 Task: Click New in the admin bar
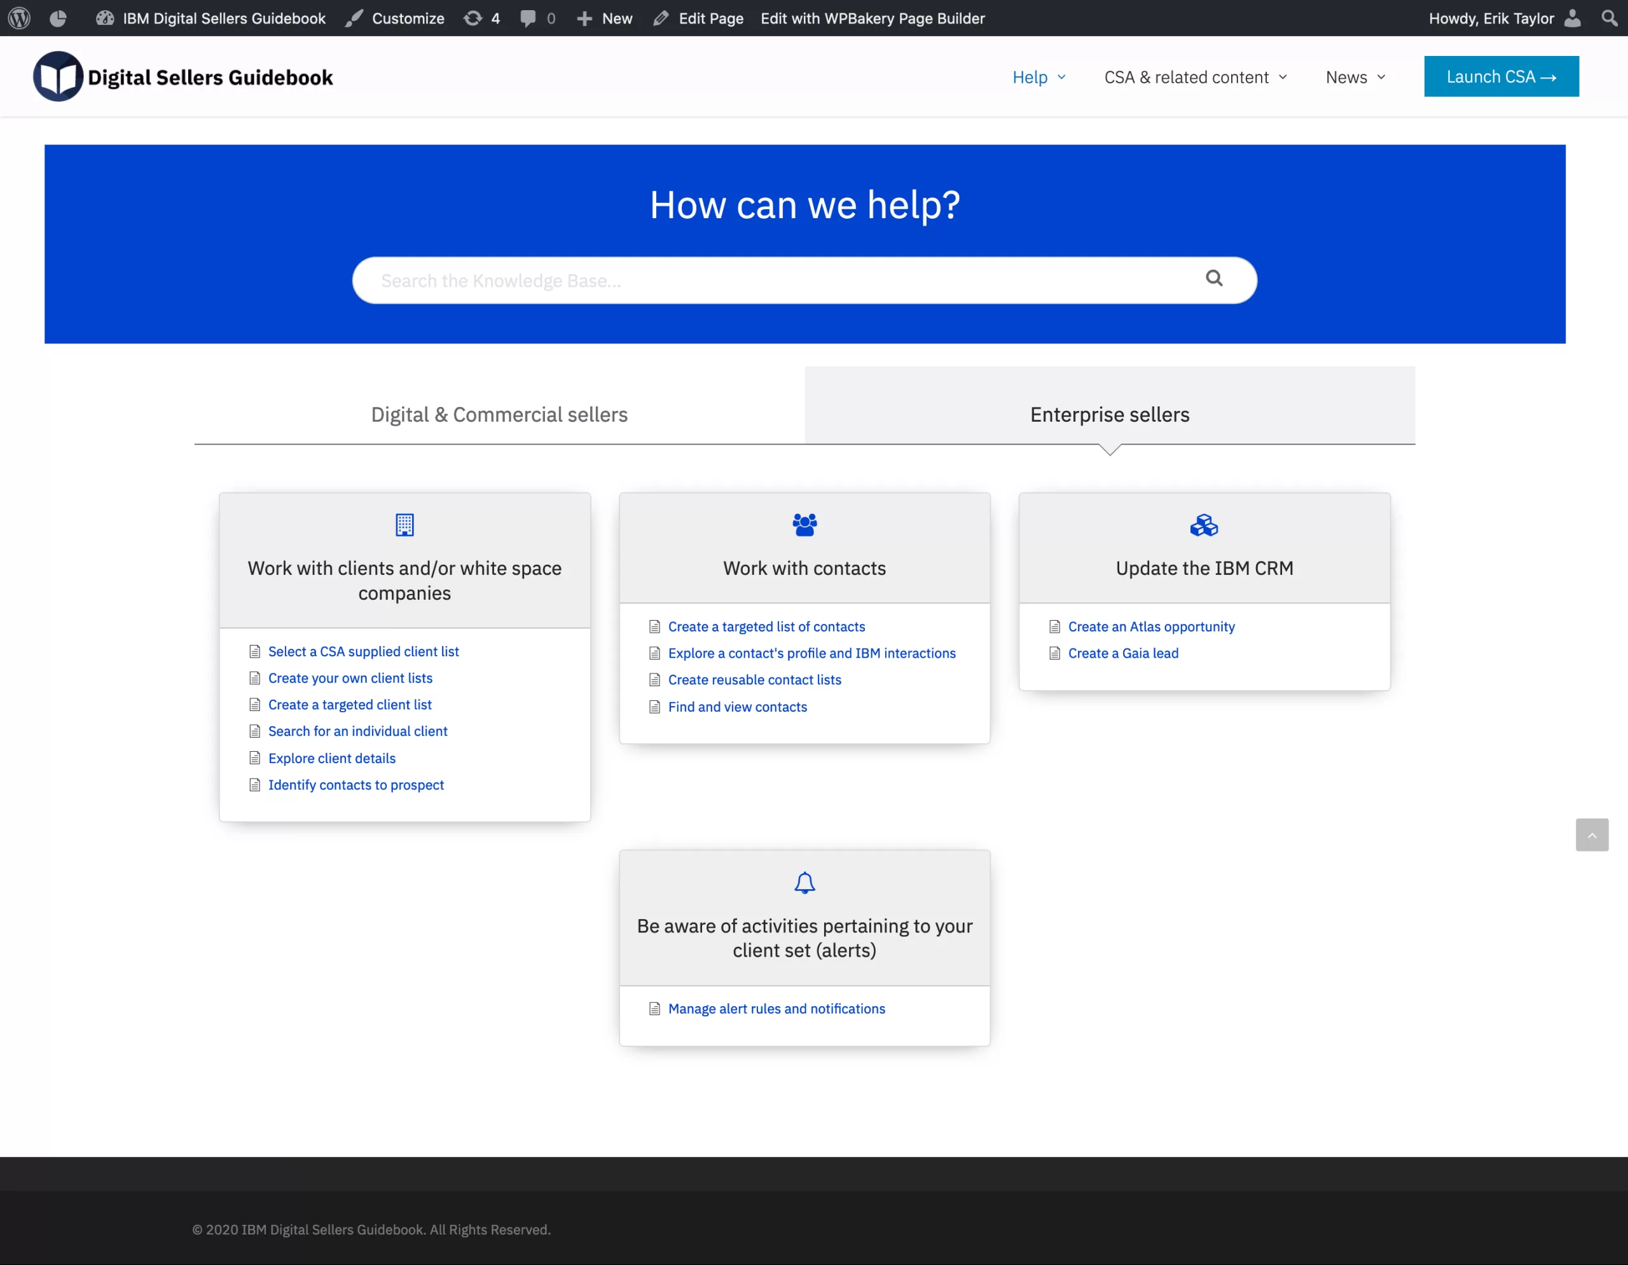pyautogui.click(x=605, y=18)
